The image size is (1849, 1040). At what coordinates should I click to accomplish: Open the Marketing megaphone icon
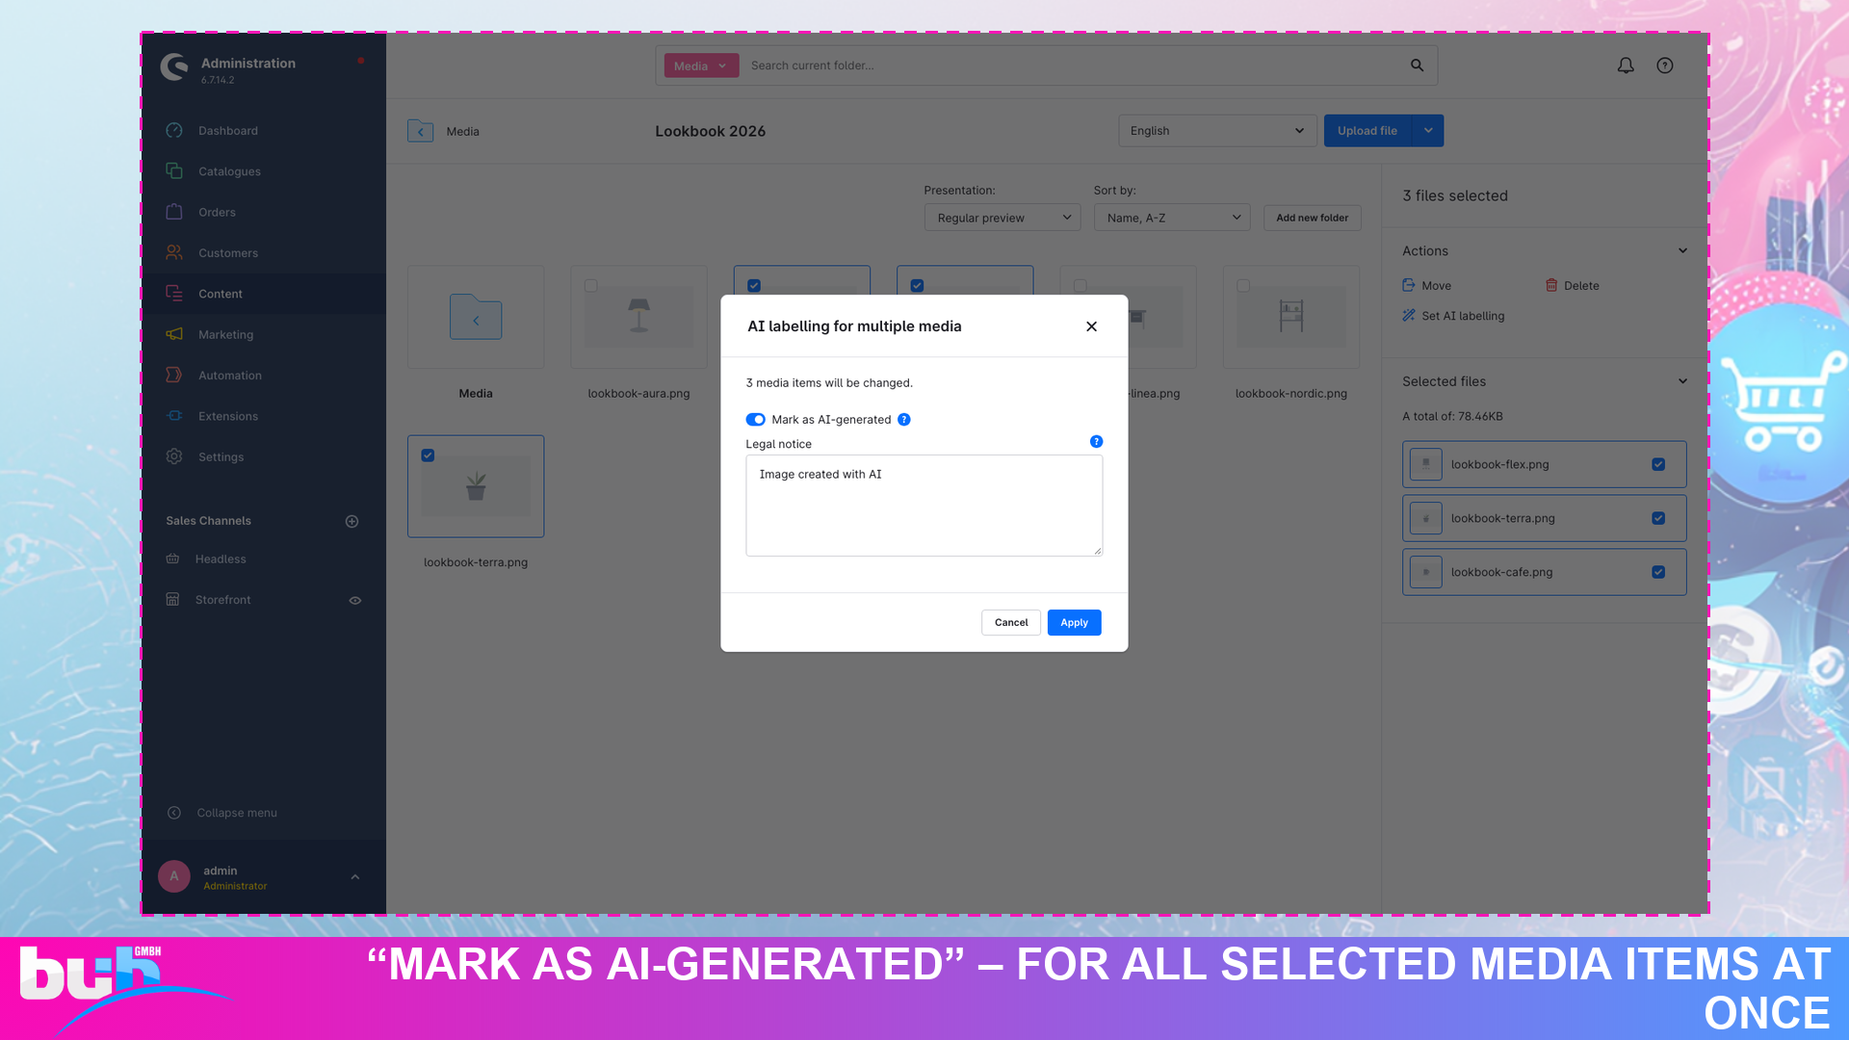tap(174, 334)
